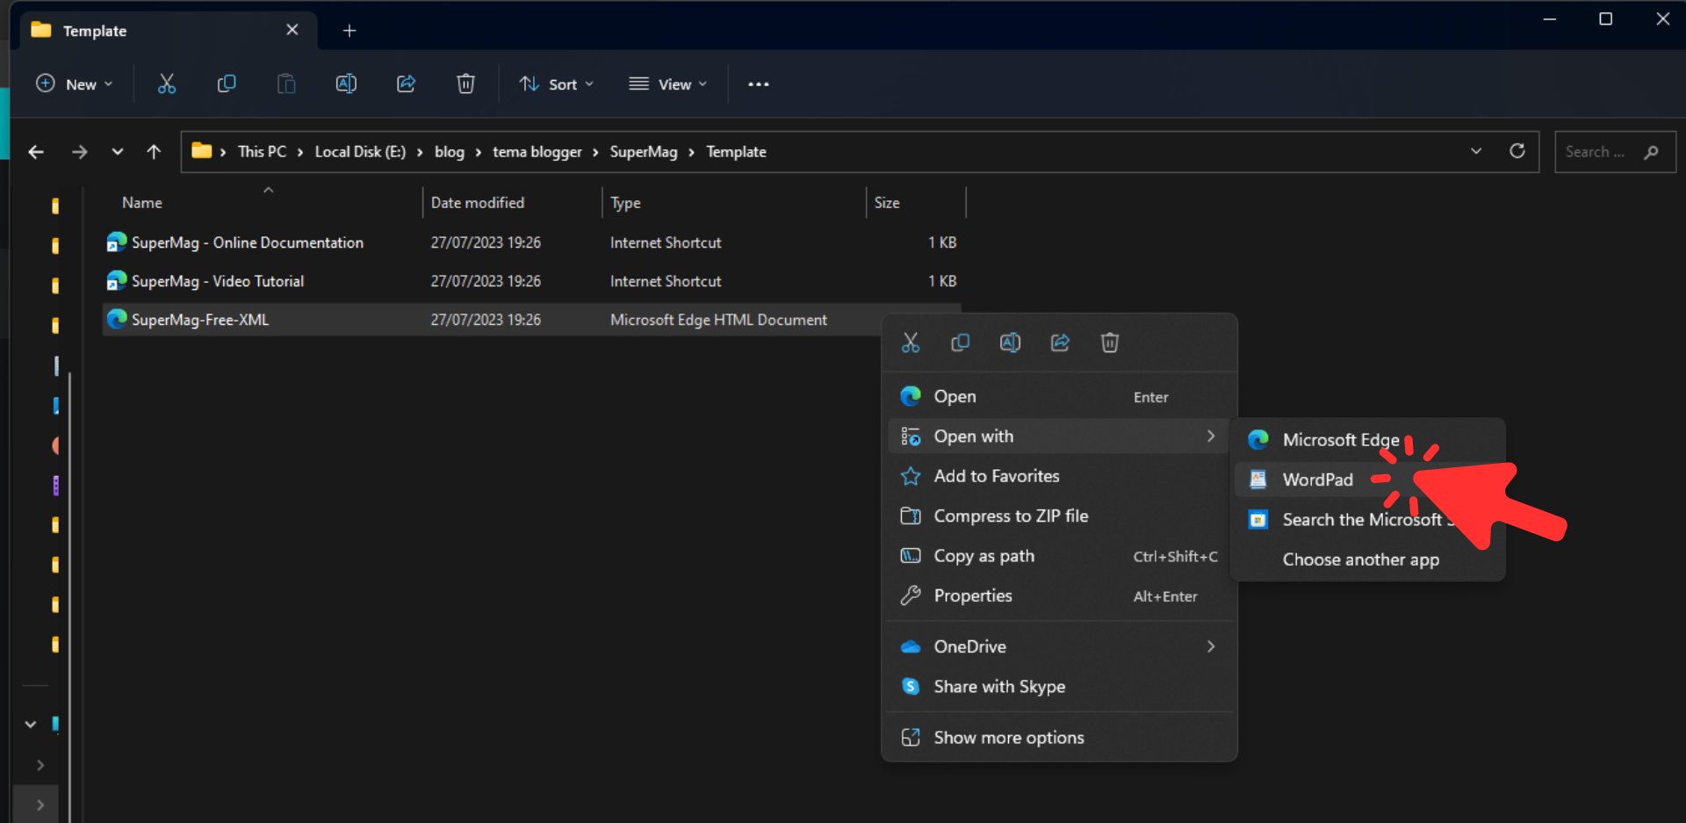Image resolution: width=1686 pixels, height=823 pixels.
Task: Cut the file using the context menu scissors
Action: pyautogui.click(x=911, y=343)
